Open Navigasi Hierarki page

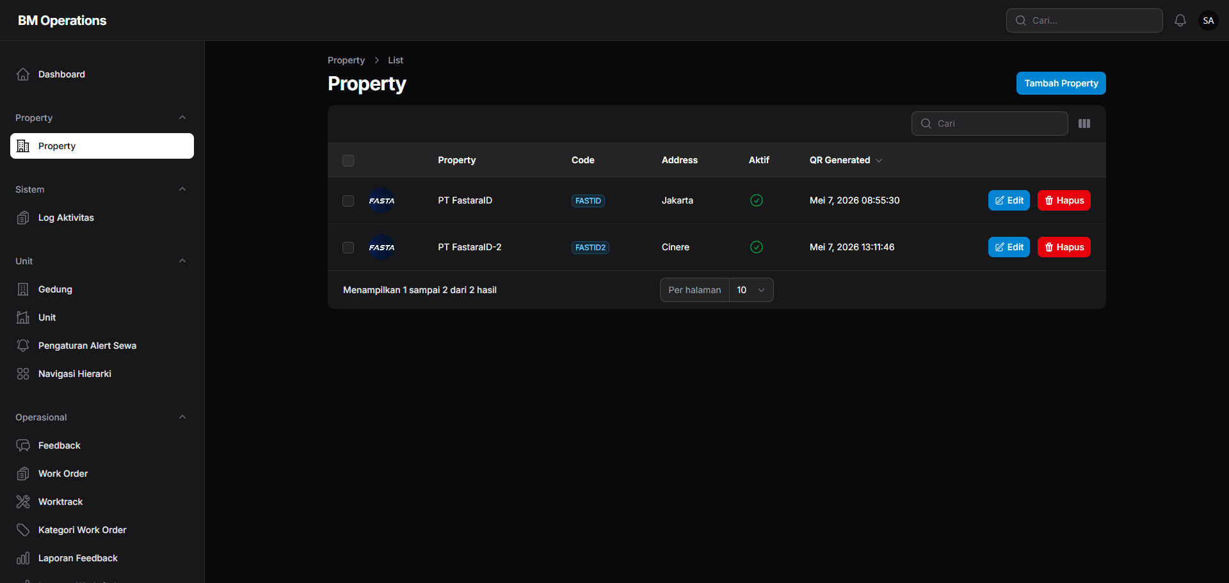tap(102, 374)
